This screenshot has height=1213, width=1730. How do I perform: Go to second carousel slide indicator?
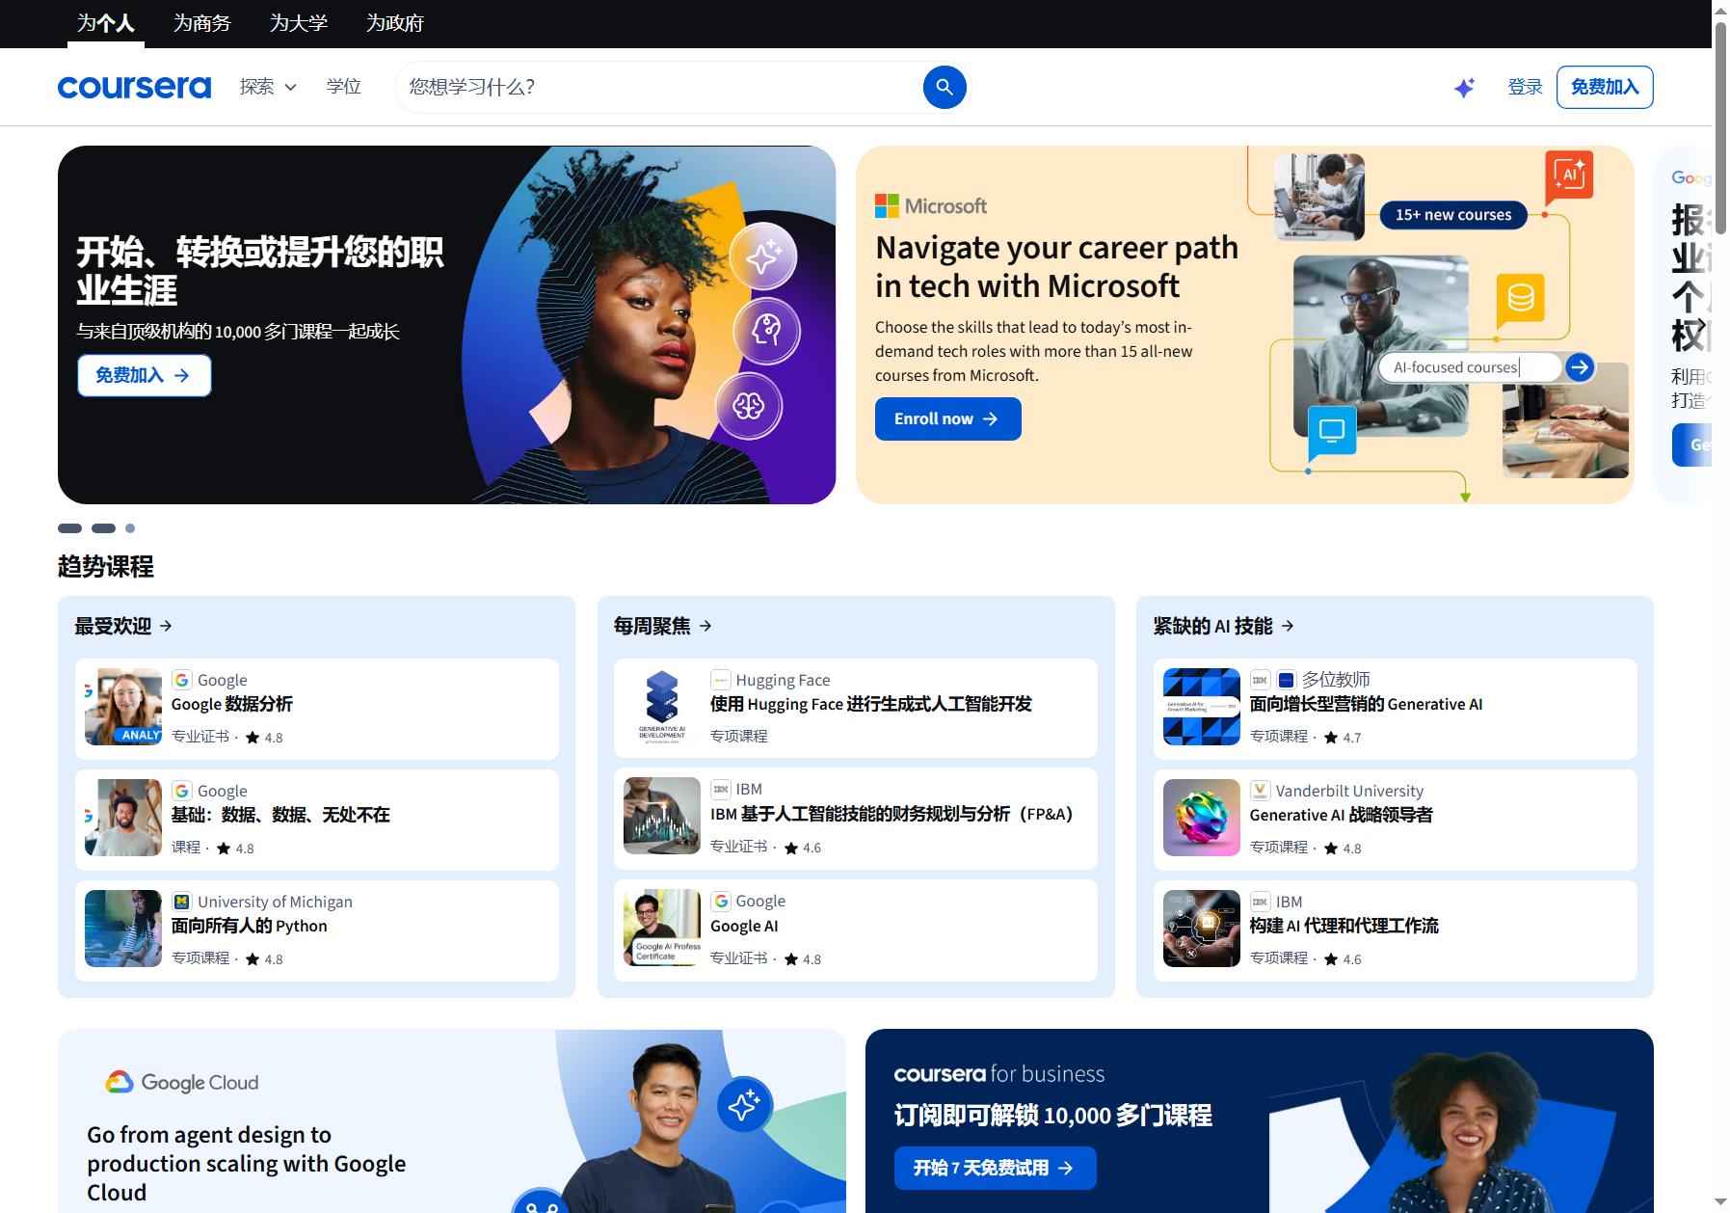click(103, 528)
